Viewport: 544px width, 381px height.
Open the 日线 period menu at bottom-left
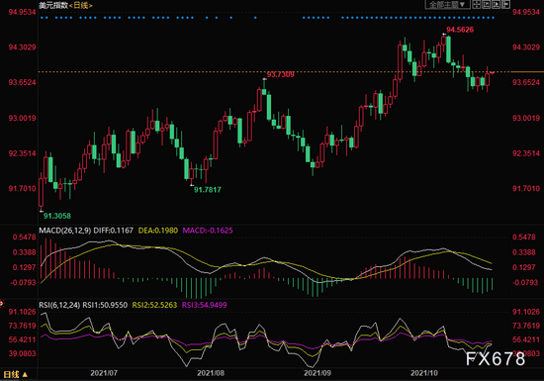(15, 375)
